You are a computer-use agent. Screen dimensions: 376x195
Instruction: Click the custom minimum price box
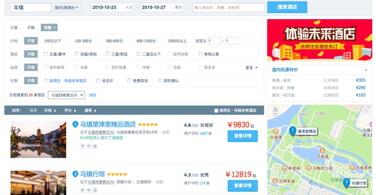[x=214, y=41]
